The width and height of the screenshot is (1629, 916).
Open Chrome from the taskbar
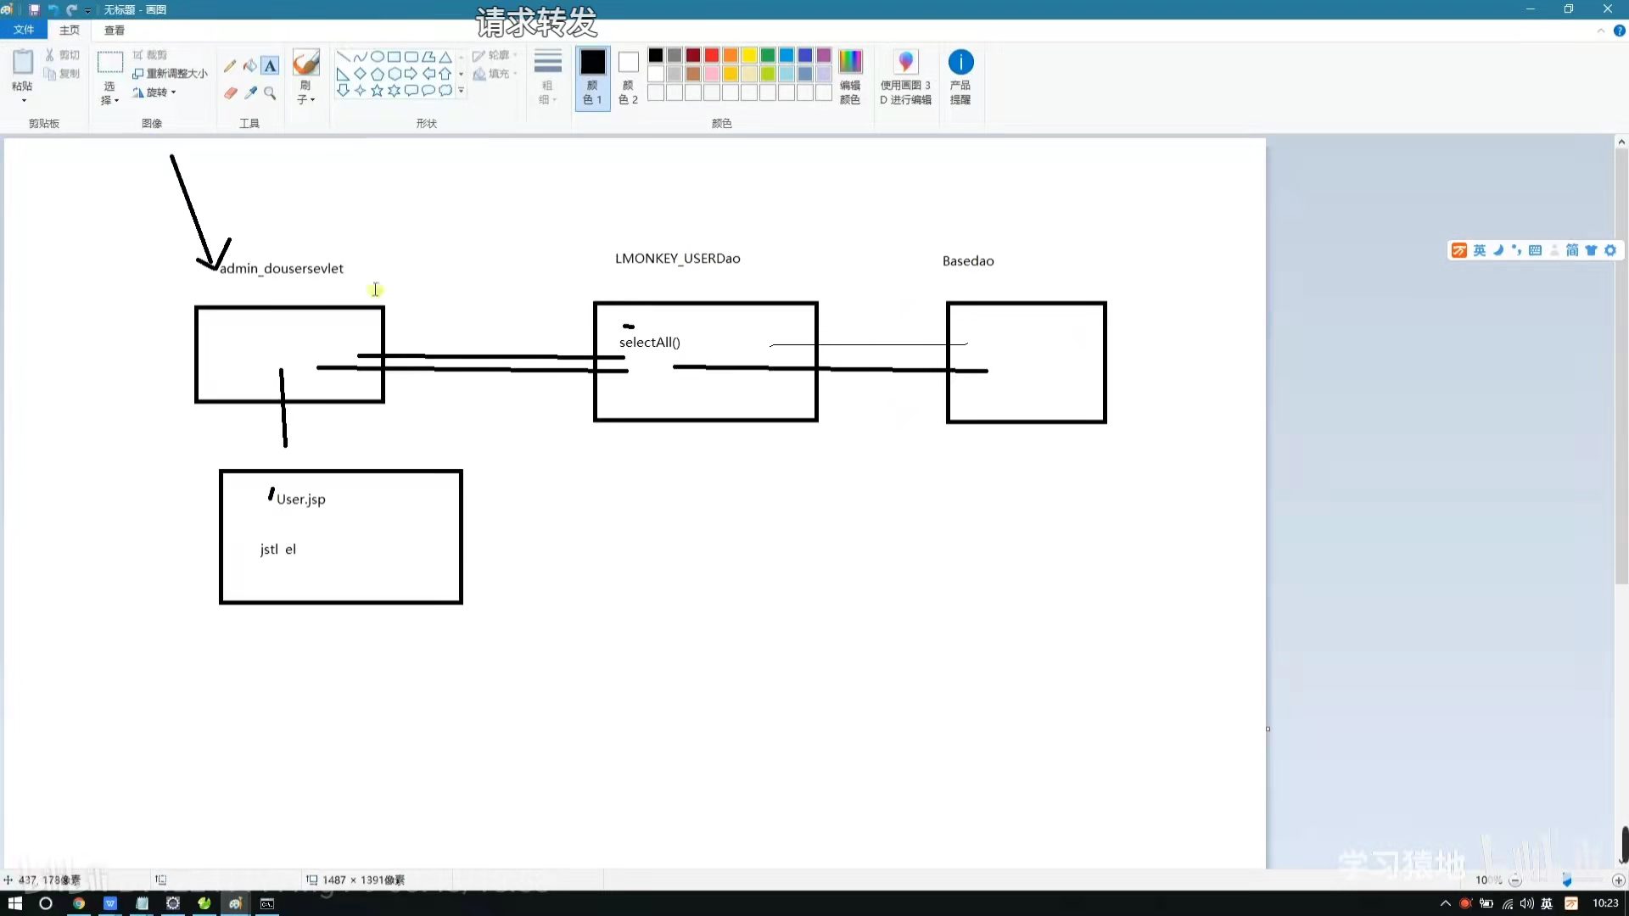78,903
